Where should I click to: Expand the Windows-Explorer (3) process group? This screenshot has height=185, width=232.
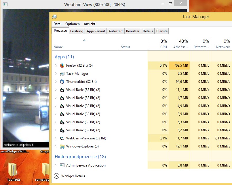(56, 146)
